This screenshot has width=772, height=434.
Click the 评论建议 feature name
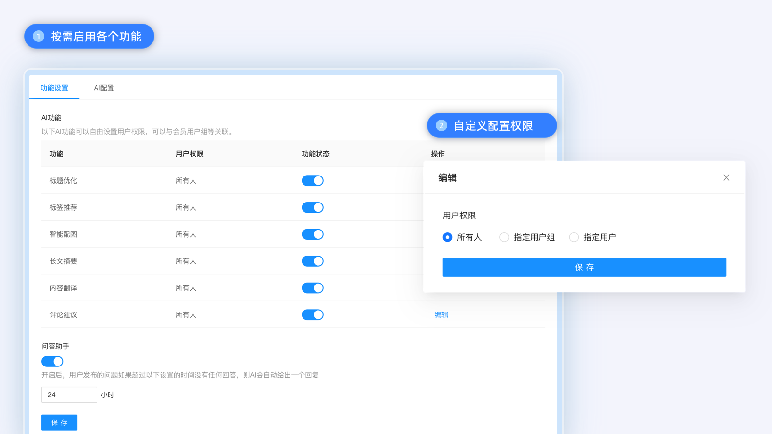tap(63, 315)
